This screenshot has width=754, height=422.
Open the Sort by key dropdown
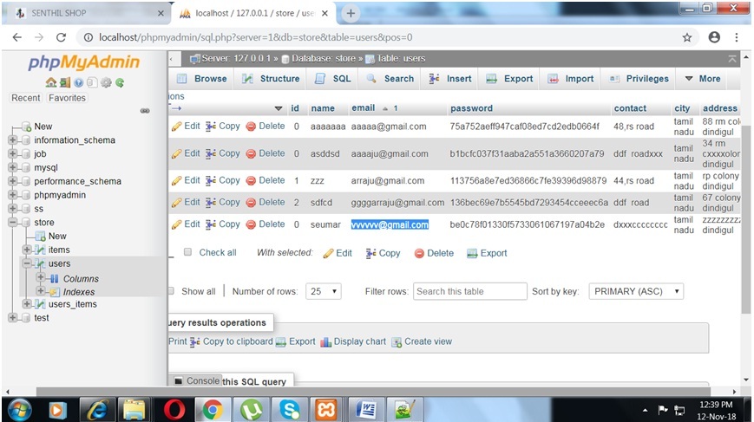[636, 291]
